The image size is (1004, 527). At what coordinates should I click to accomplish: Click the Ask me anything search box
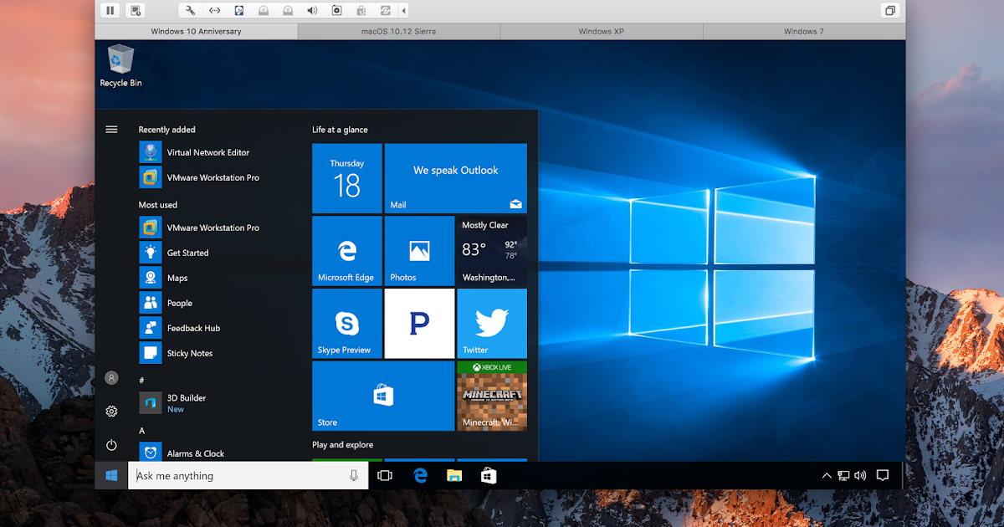(x=248, y=475)
